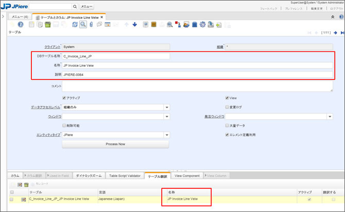
Task: Enable the 削除可能 checkbox
Action: pos(64,125)
